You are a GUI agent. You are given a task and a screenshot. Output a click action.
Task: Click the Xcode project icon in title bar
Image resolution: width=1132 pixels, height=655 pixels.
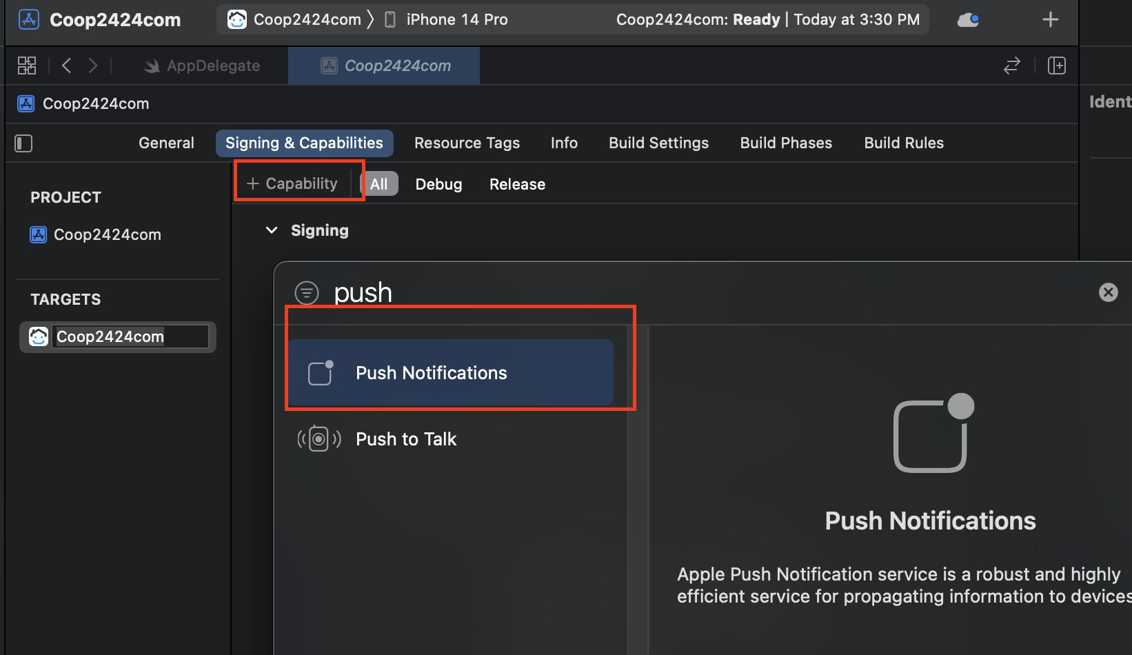[x=29, y=19]
